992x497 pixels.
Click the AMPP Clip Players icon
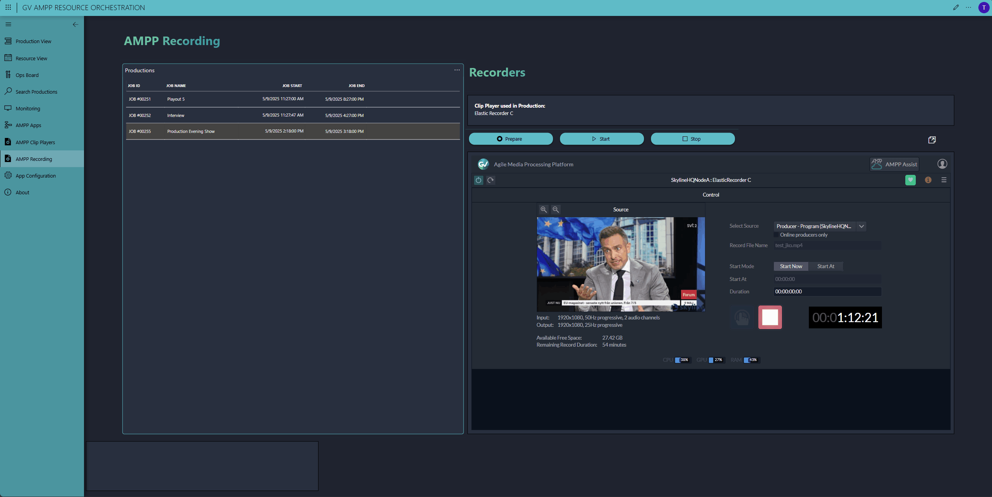(8, 142)
